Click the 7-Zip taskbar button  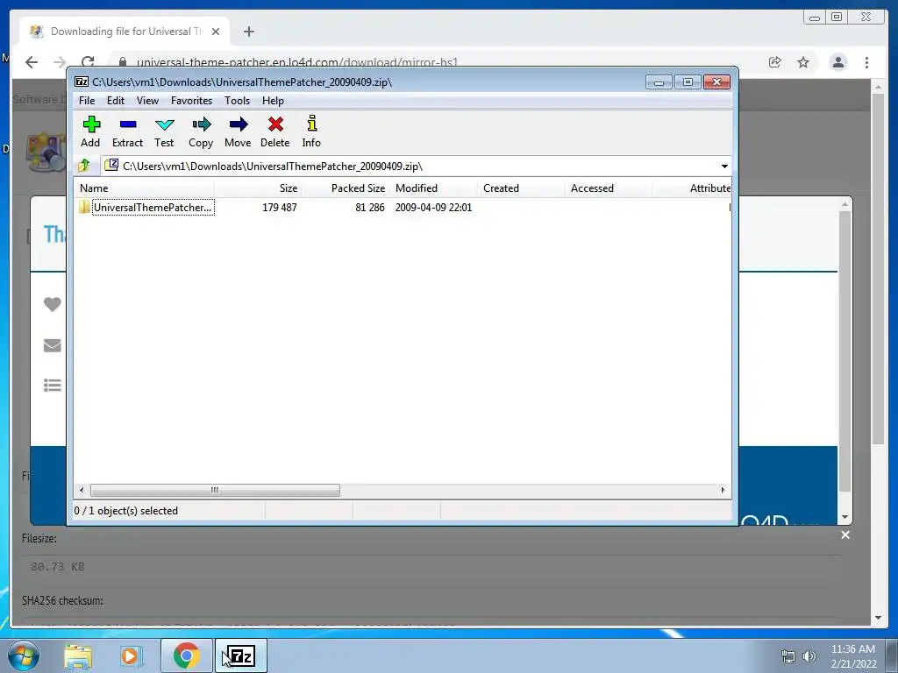coord(241,655)
